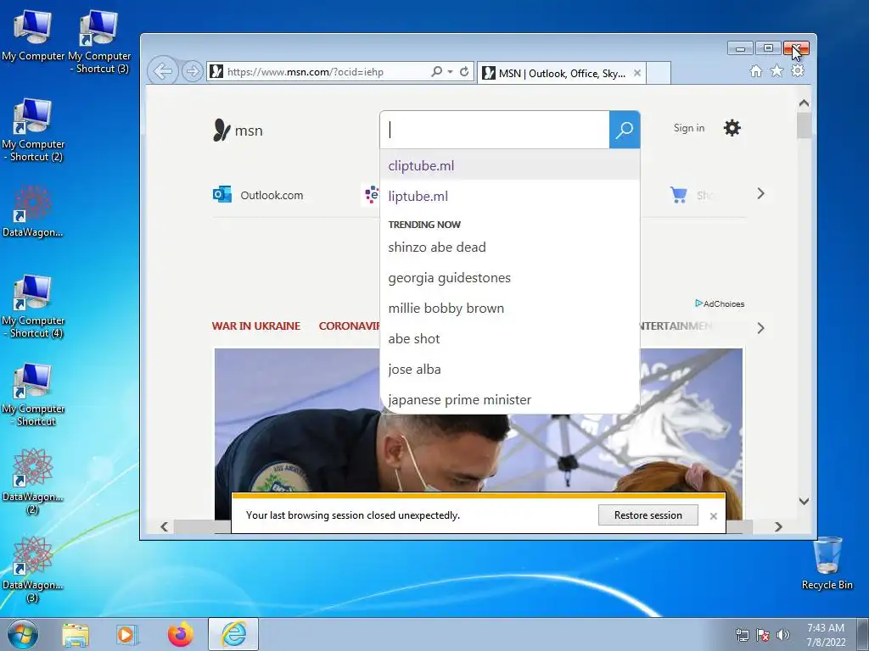Click the horizontal scrollbar left arrow
869x651 pixels.
point(164,526)
